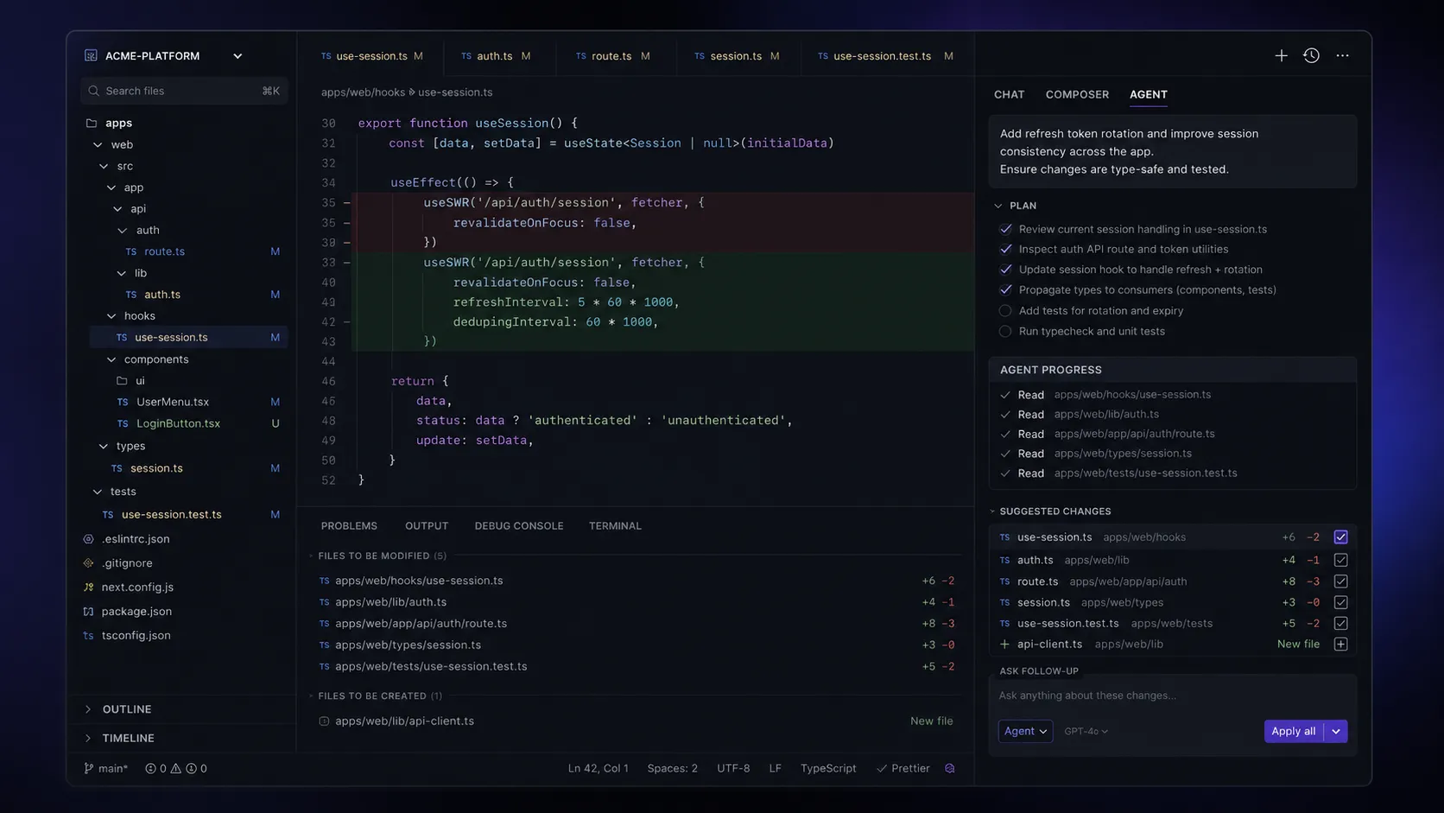Toggle 'Review current session handling' plan checkbox
This screenshot has width=1444, height=813.
[1005, 230]
